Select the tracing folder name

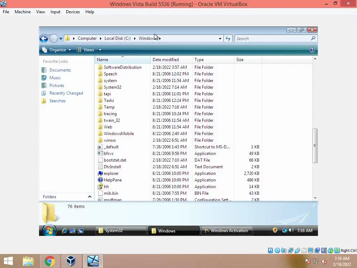point(110,114)
